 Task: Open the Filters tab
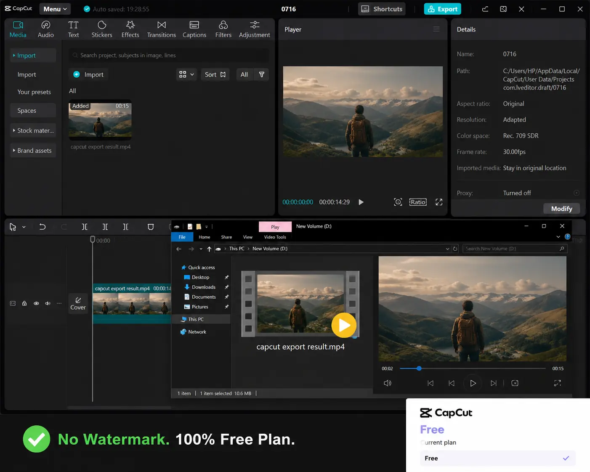(223, 29)
